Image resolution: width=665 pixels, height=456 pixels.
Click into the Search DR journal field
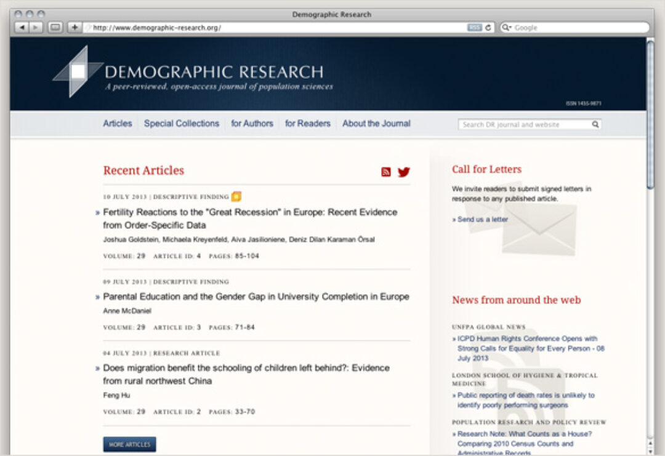coord(525,124)
